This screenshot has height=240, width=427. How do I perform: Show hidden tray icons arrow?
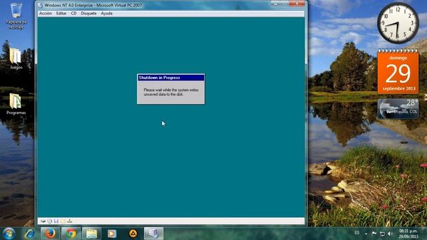(366, 233)
